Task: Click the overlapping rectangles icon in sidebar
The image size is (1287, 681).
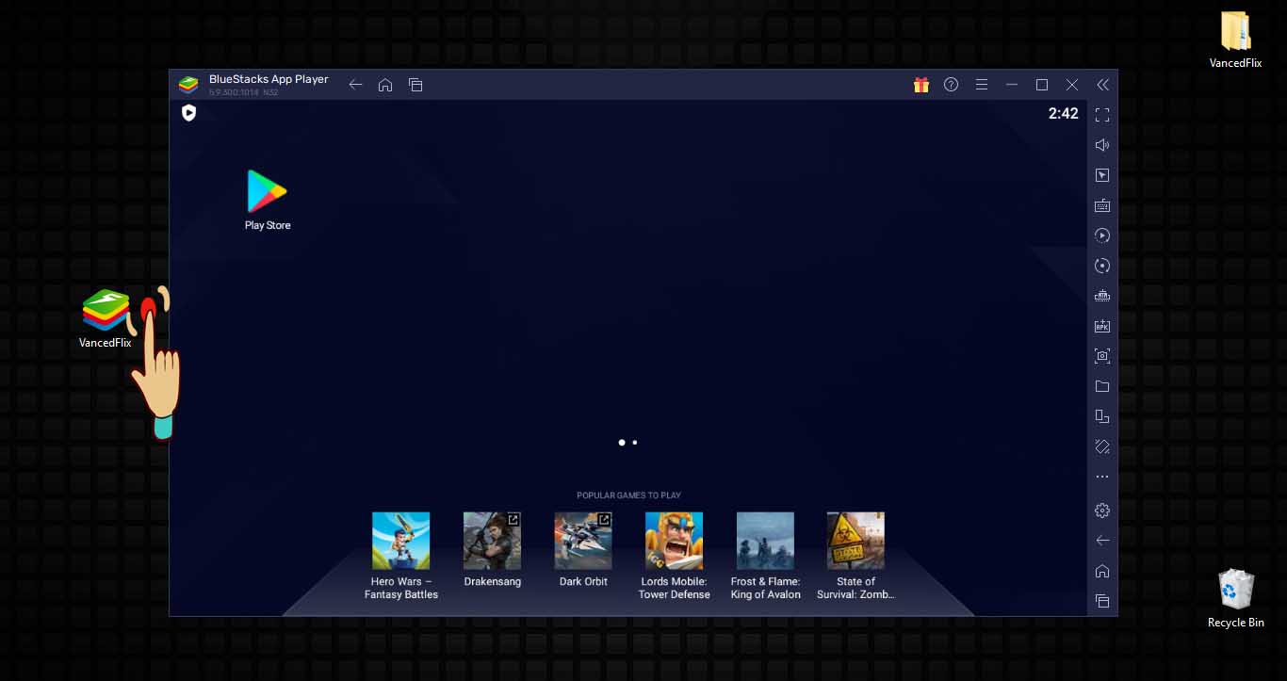Action: [1102, 416]
